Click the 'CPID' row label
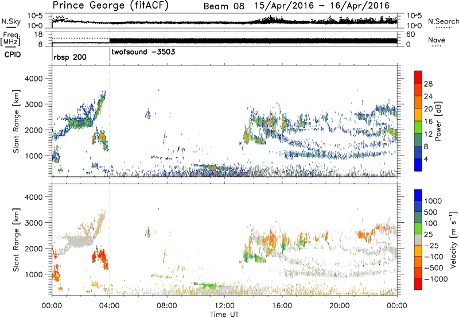459x318 pixels. click(13, 55)
